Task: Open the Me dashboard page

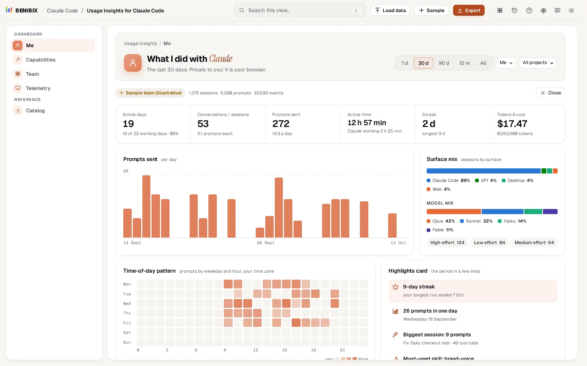Action: 53,45
